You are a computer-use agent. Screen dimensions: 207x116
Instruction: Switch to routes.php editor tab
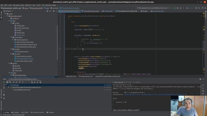108,11
